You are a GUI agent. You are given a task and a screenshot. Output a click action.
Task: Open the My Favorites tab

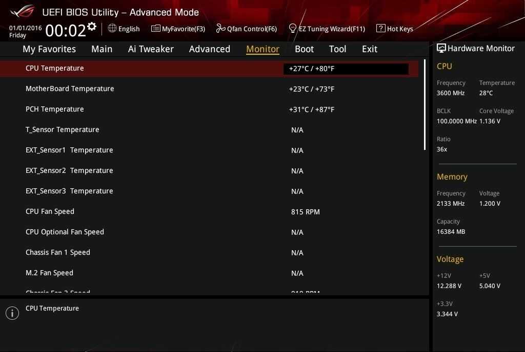(49, 49)
